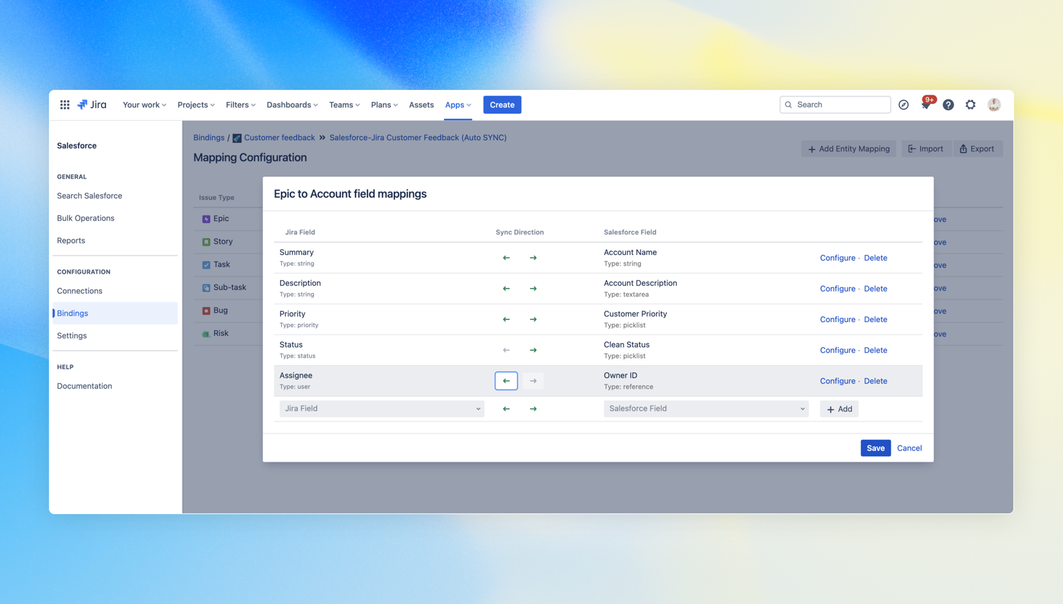Open the Salesforce Field dropdown
Screen dimensions: 1063x604
(x=706, y=409)
